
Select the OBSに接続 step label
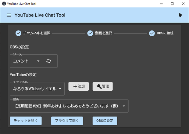165,33
